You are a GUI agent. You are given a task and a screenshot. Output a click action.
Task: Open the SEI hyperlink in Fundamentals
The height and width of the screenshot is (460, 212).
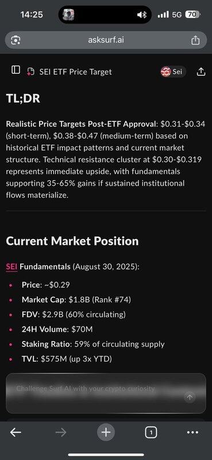(x=11, y=267)
